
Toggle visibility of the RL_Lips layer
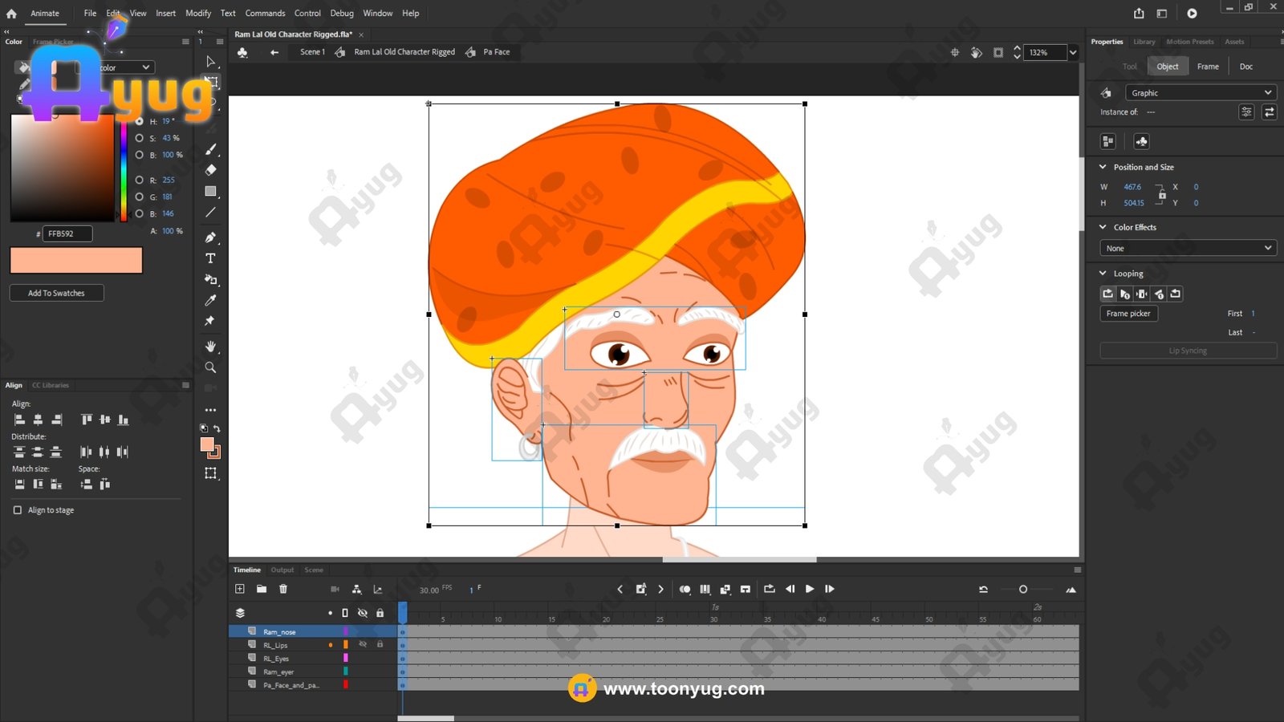point(363,644)
